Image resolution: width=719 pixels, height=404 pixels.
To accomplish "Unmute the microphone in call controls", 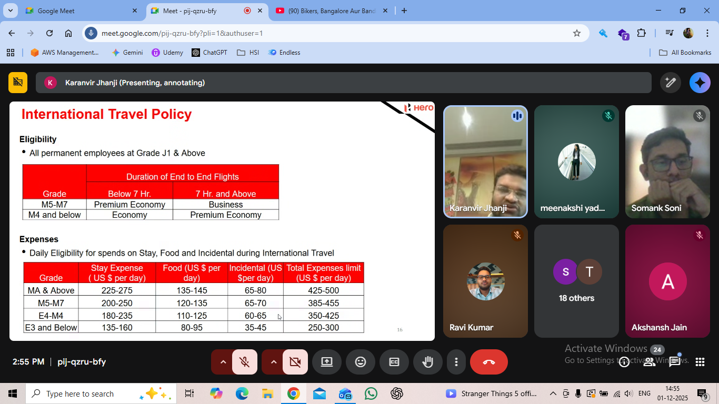I will click(244, 362).
